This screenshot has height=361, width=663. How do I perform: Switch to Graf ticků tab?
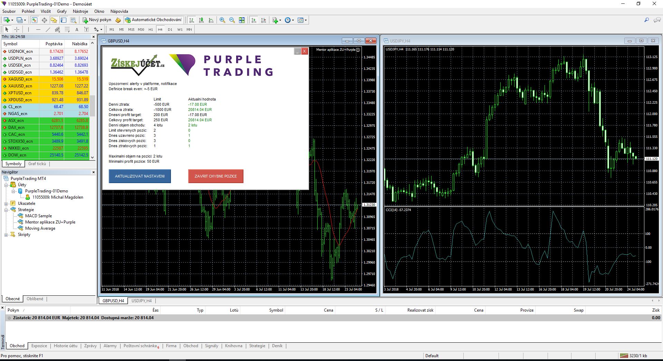[x=37, y=164]
